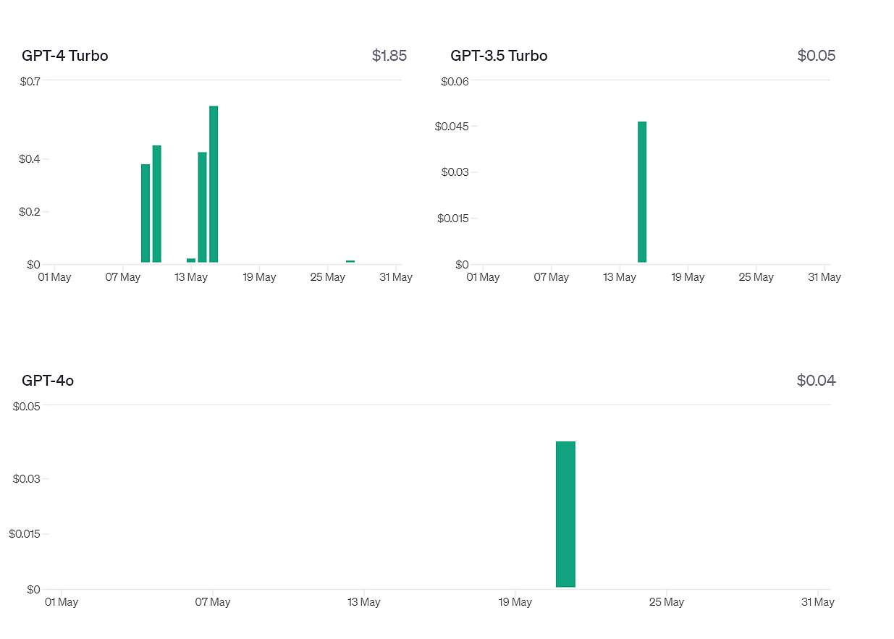Click '13 May' on the GPT-4 Turbo axis
The image size is (894, 639).
191,277
